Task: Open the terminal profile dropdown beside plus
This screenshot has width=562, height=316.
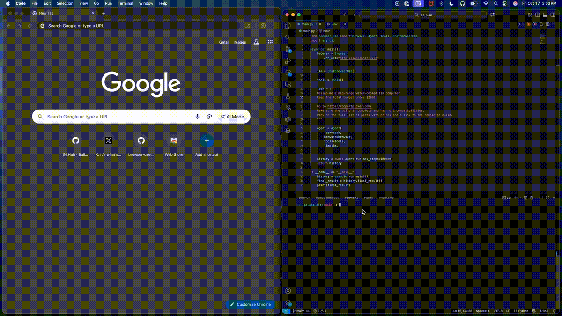Action: [520, 198]
